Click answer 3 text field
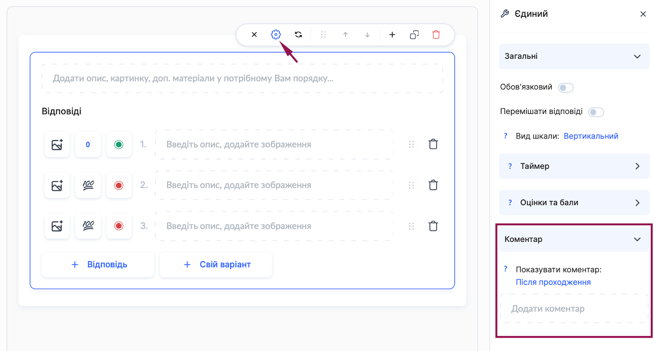Image resolution: width=654 pixels, height=351 pixels. point(274,226)
